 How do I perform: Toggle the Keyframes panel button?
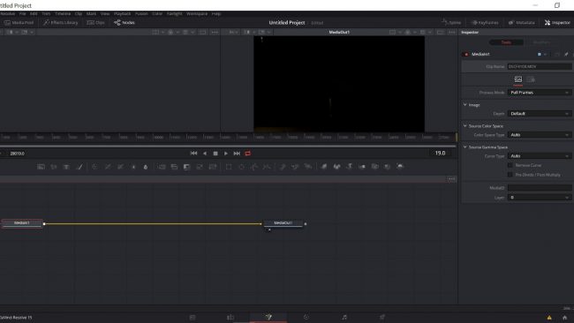coord(485,23)
